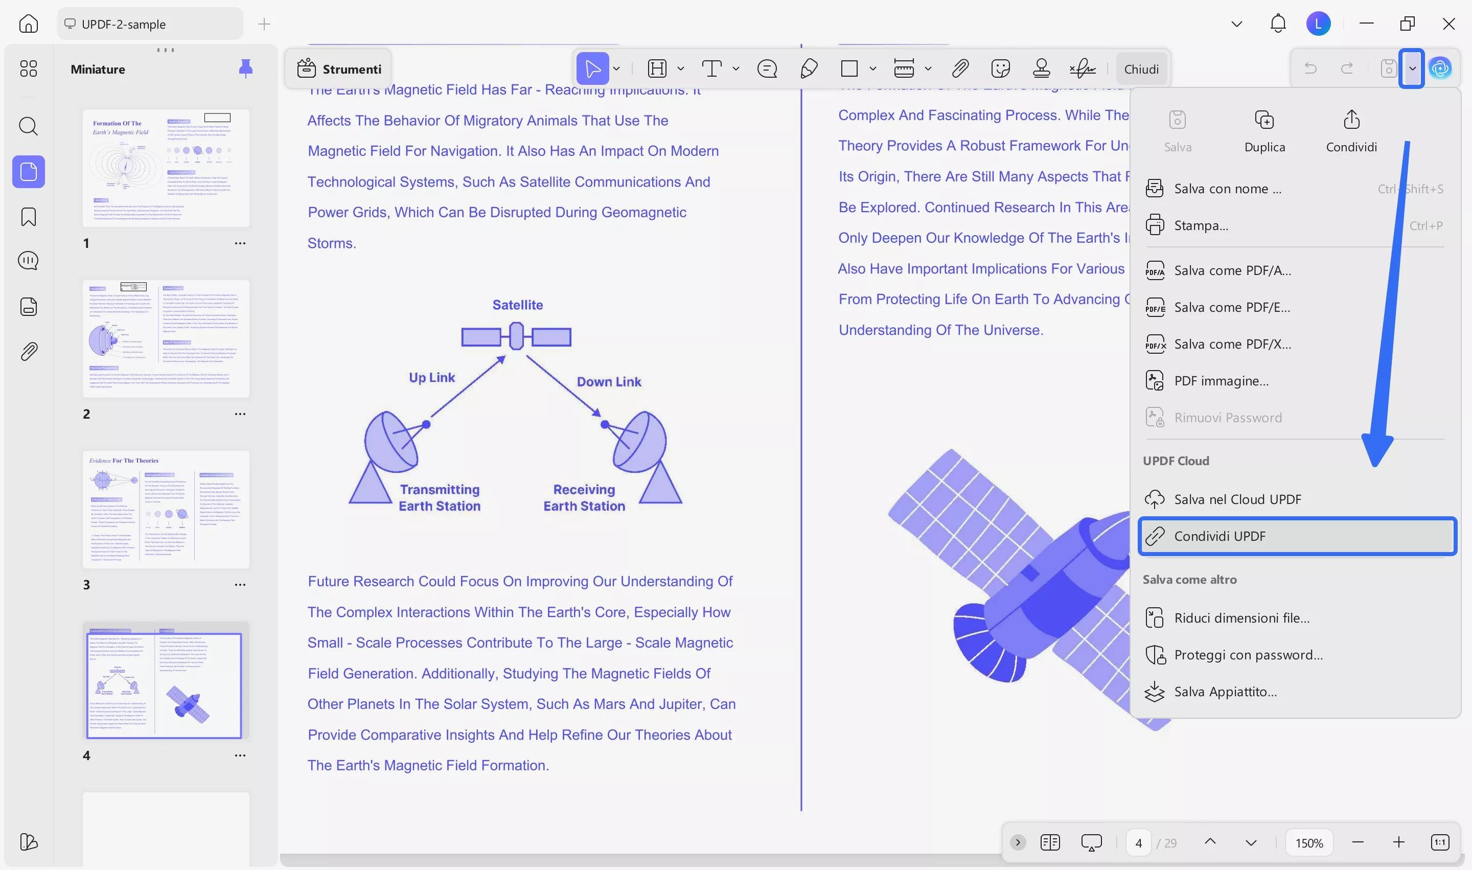
Task: Toggle the Miniature panel pin
Action: [246, 68]
